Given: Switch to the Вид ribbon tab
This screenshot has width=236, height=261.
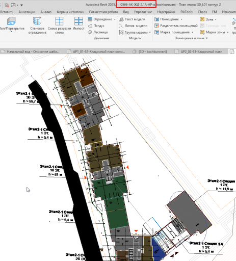Looking at the screenshot, I should coord(126,12).
